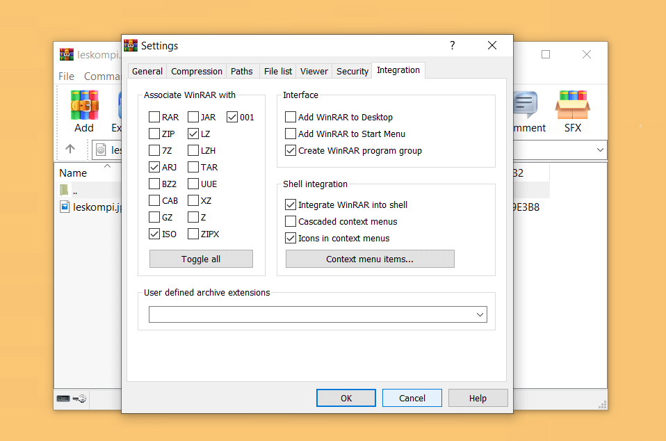Enable the RAR association checkbox
The width and height of the screenshot is (666, 441).
154,117
